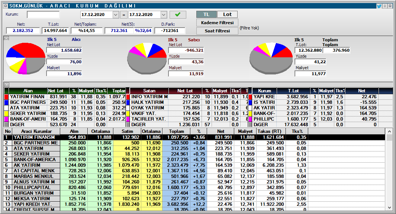The height and width of the screenshot is (214, 396).
Task: Click the yellow swatch beside SEKER YATIRIM
Action: 6,114
